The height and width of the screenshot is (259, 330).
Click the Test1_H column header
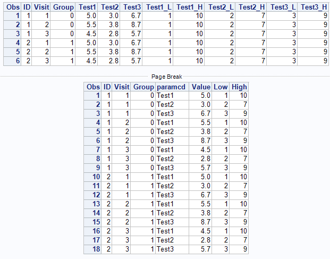pos(189,6)
